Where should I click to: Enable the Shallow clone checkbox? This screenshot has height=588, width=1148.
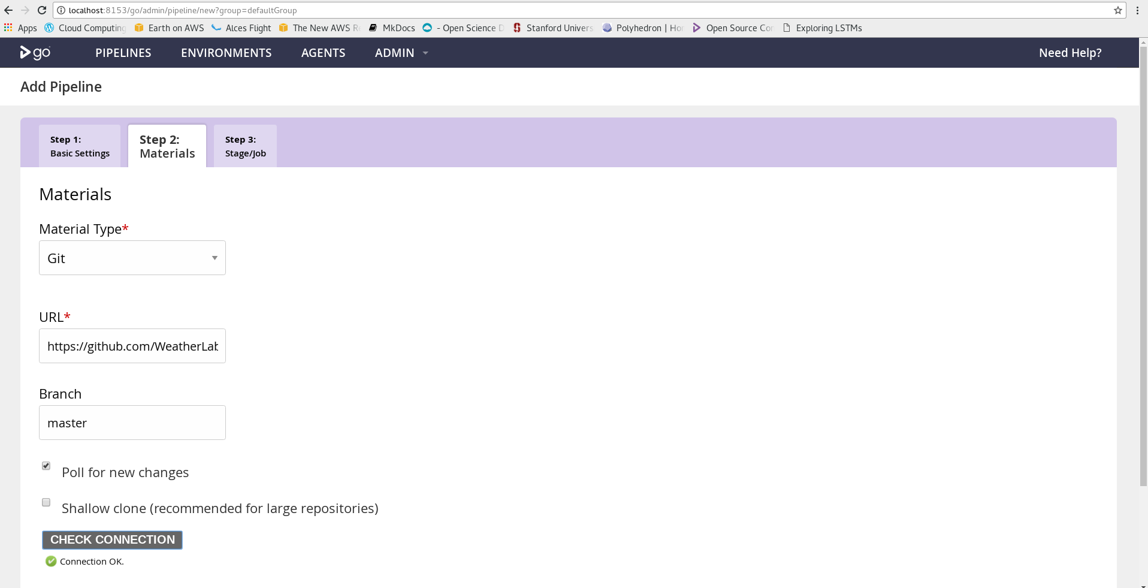[46, 502]
